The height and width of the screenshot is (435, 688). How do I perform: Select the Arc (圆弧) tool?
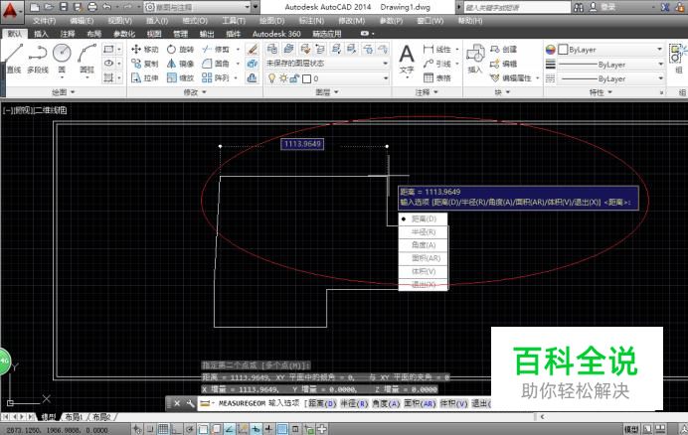click(x=86, y=59)
